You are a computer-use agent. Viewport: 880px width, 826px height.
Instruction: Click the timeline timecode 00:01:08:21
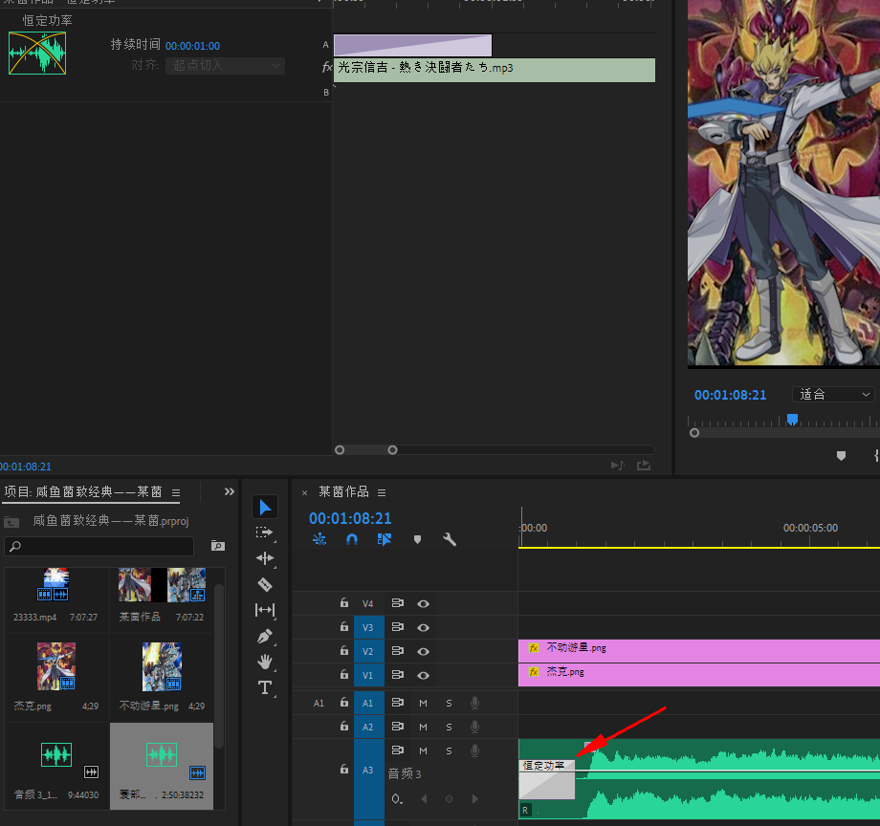350,519
